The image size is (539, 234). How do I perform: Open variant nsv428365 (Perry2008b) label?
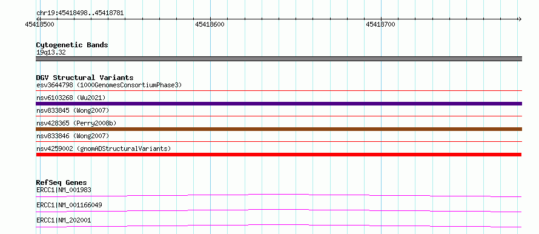point(76,123)
